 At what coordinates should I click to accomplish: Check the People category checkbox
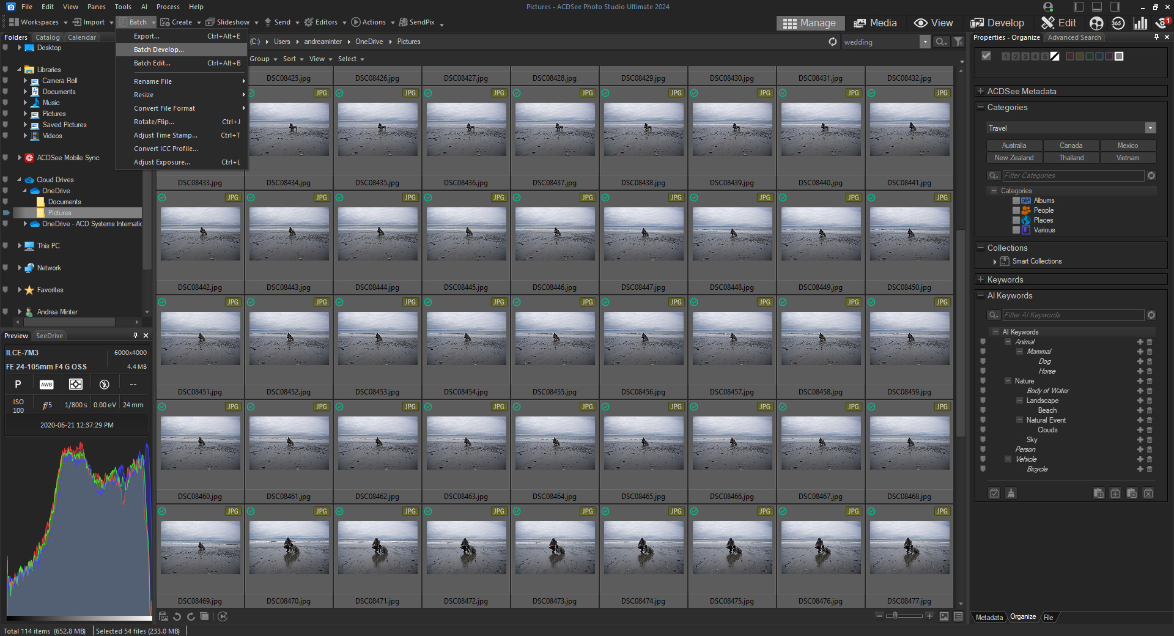(x=1016, y=210)
